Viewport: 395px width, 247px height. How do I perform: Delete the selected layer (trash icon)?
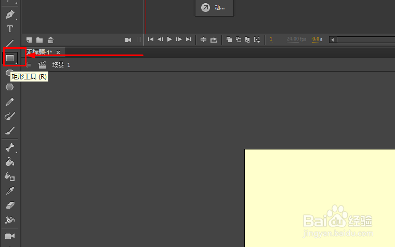50,40
